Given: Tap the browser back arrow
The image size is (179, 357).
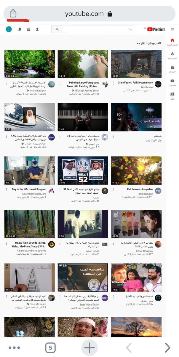Looking at the screenshot, I should pos(129,347).
